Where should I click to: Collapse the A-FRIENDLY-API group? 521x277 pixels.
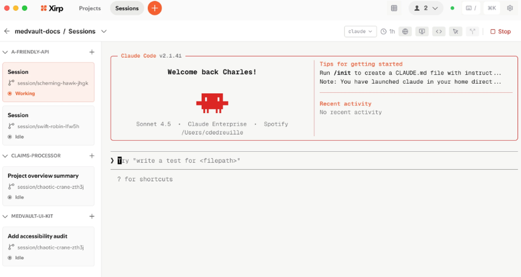pos(5,52)
